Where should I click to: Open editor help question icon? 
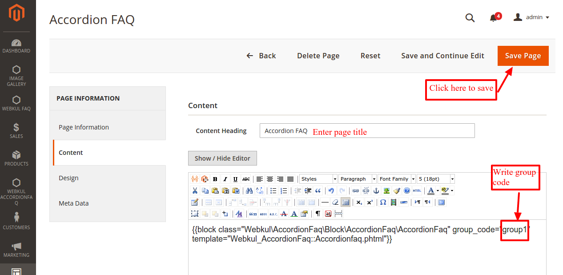click(406, 190)
